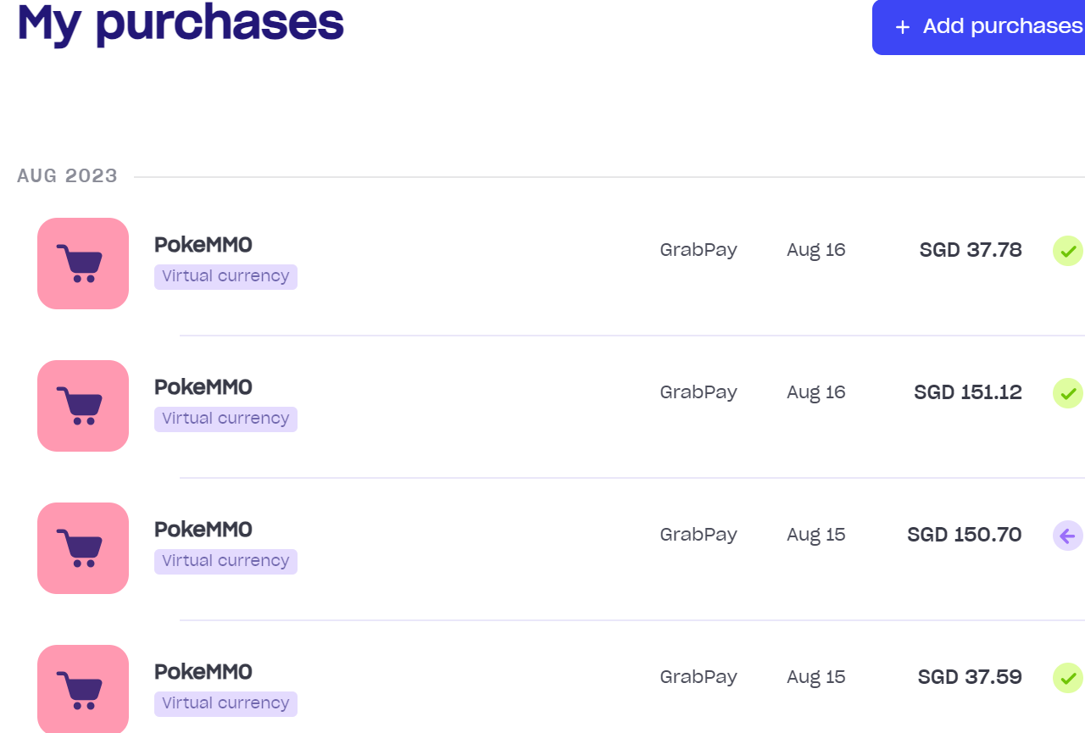Click the My purchases page heading
Screen dimensions: 1085x733
[x=181, y=22]
